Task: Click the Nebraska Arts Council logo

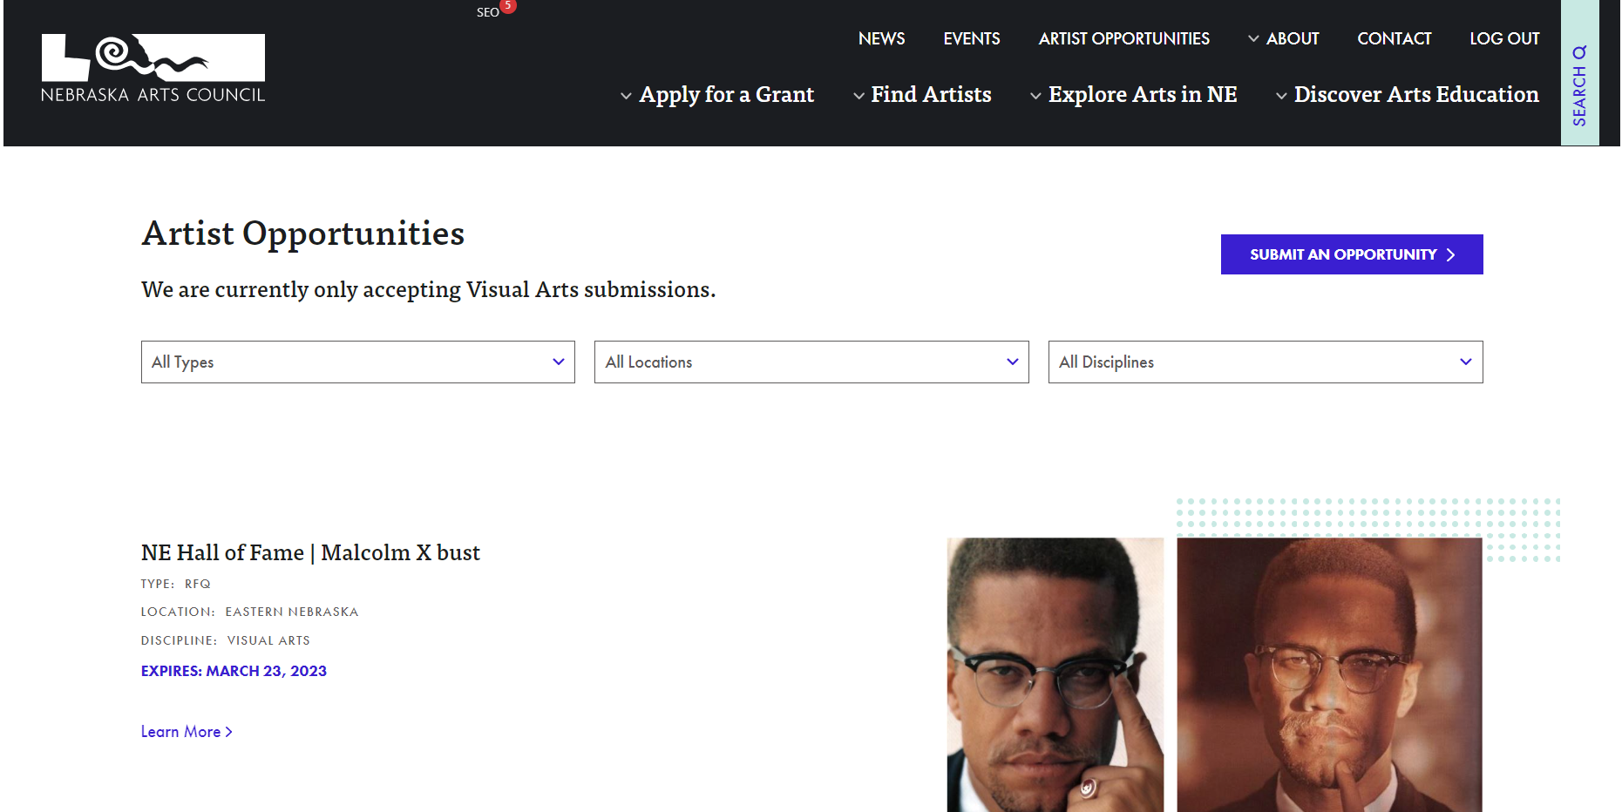Action: tap(153, 69)
